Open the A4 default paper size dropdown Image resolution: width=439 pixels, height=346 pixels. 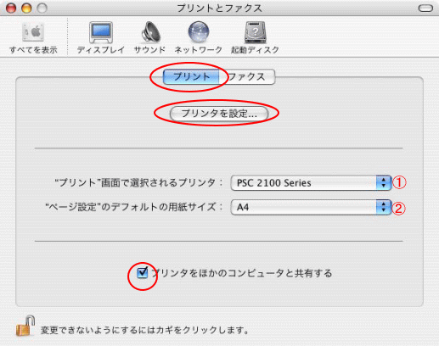pos(311,207)
